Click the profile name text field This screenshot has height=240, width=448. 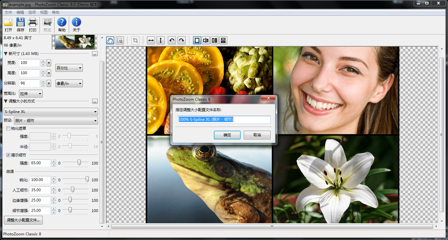224,120
